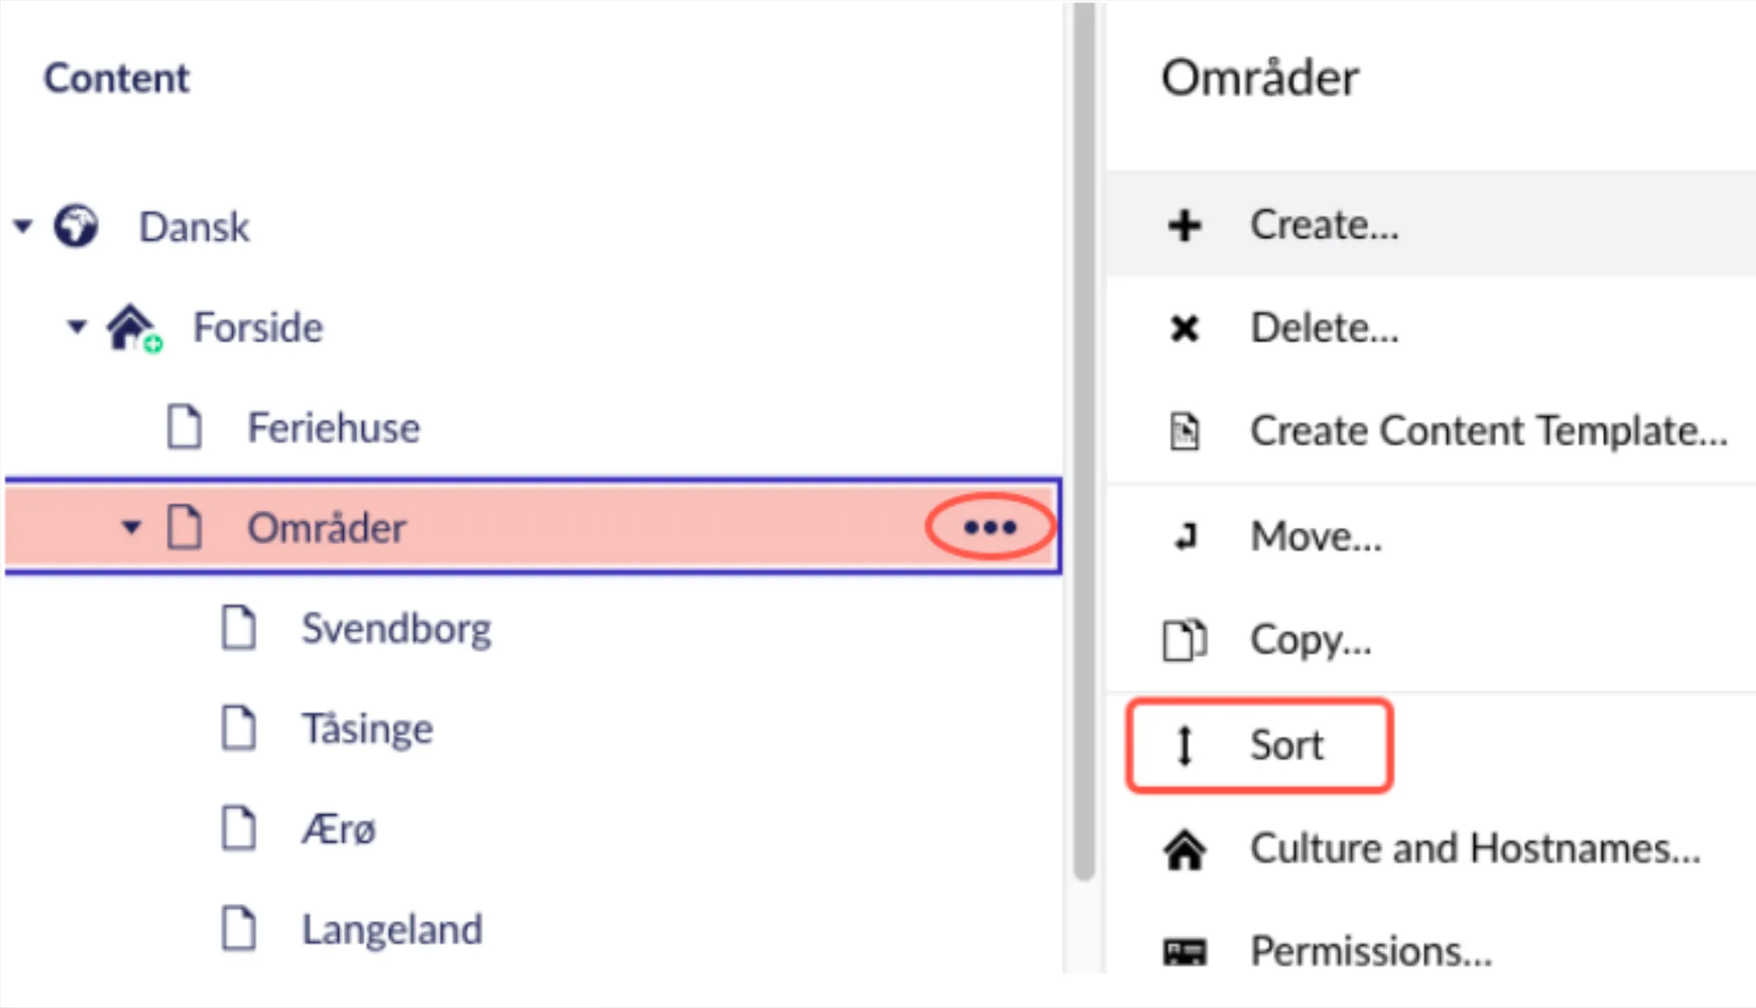Open the Feriehuse content node

point(334,427)
